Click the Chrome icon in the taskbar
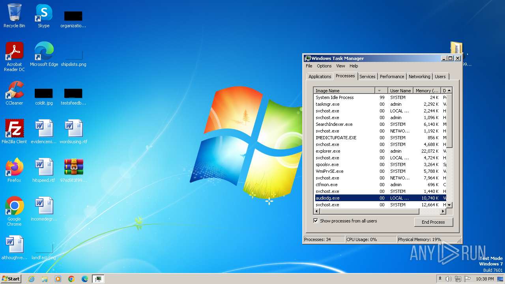 [x=71, y=279]
